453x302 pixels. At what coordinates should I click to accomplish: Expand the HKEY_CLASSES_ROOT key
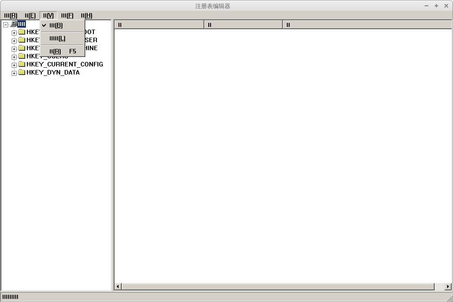(x=14, y=33)
